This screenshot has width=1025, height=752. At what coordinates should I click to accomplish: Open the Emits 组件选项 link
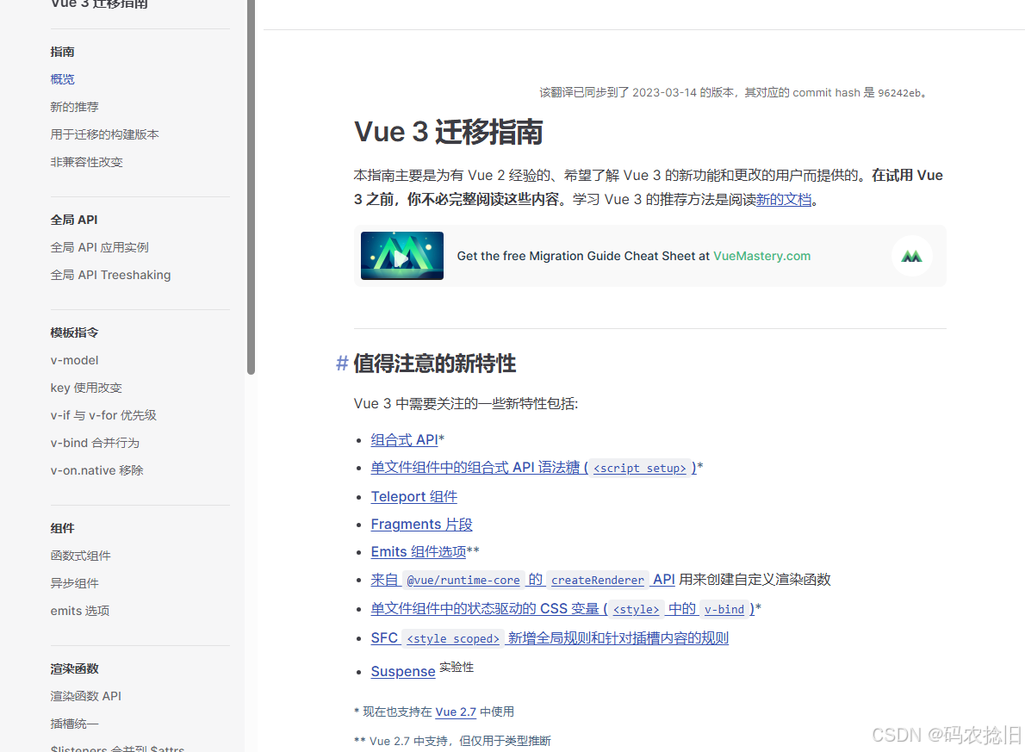tap(419, 552)
